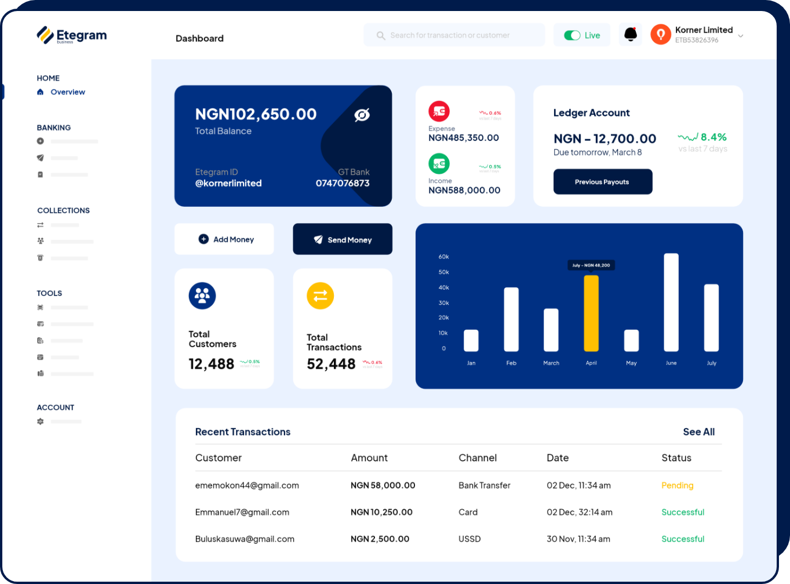The height and width of the screenshot is (584, 790).
Task: Expand the Korner Limited account dropdown
Action: 741,35
